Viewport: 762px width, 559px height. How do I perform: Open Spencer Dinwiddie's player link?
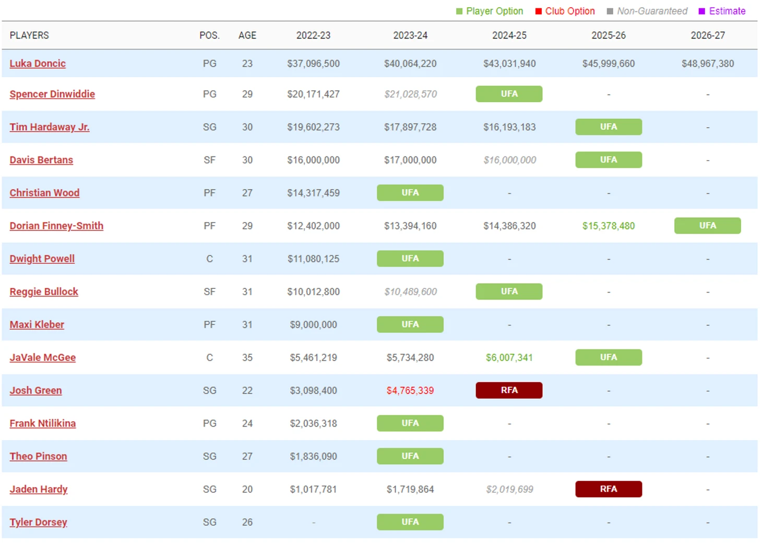click(52, 94)
